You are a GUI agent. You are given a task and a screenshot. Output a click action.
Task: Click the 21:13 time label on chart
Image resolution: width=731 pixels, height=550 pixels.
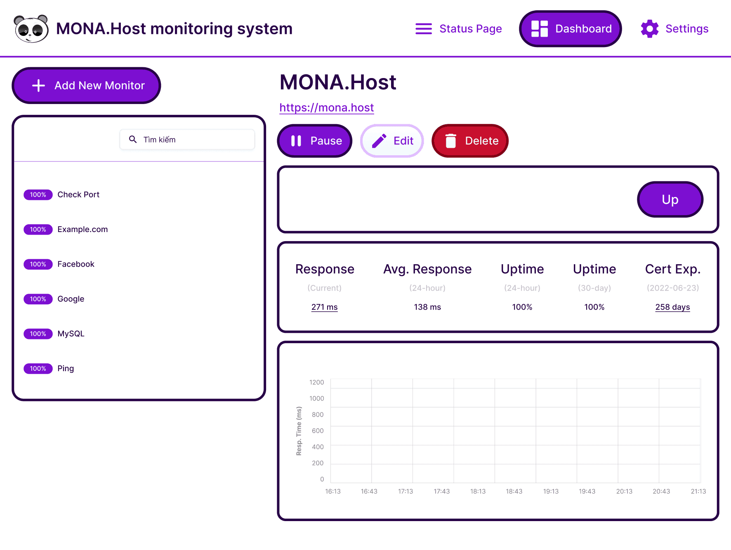(x=698, y=491)
